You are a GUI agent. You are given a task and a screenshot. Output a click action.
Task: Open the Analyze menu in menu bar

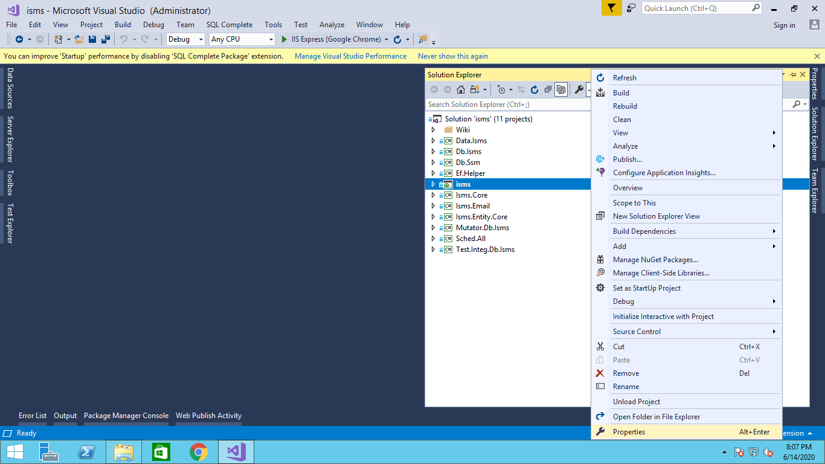point(332,25)
